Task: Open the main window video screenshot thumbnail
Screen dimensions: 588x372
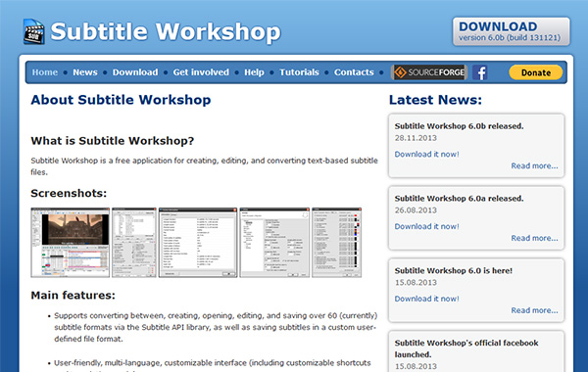Action: click(71, 243)
